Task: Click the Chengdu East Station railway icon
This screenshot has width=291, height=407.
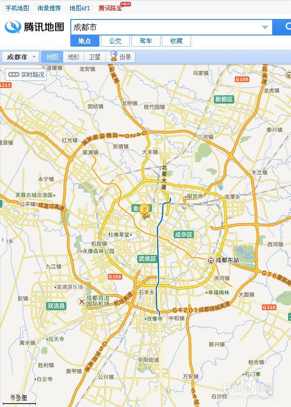Action: [211, 260]
